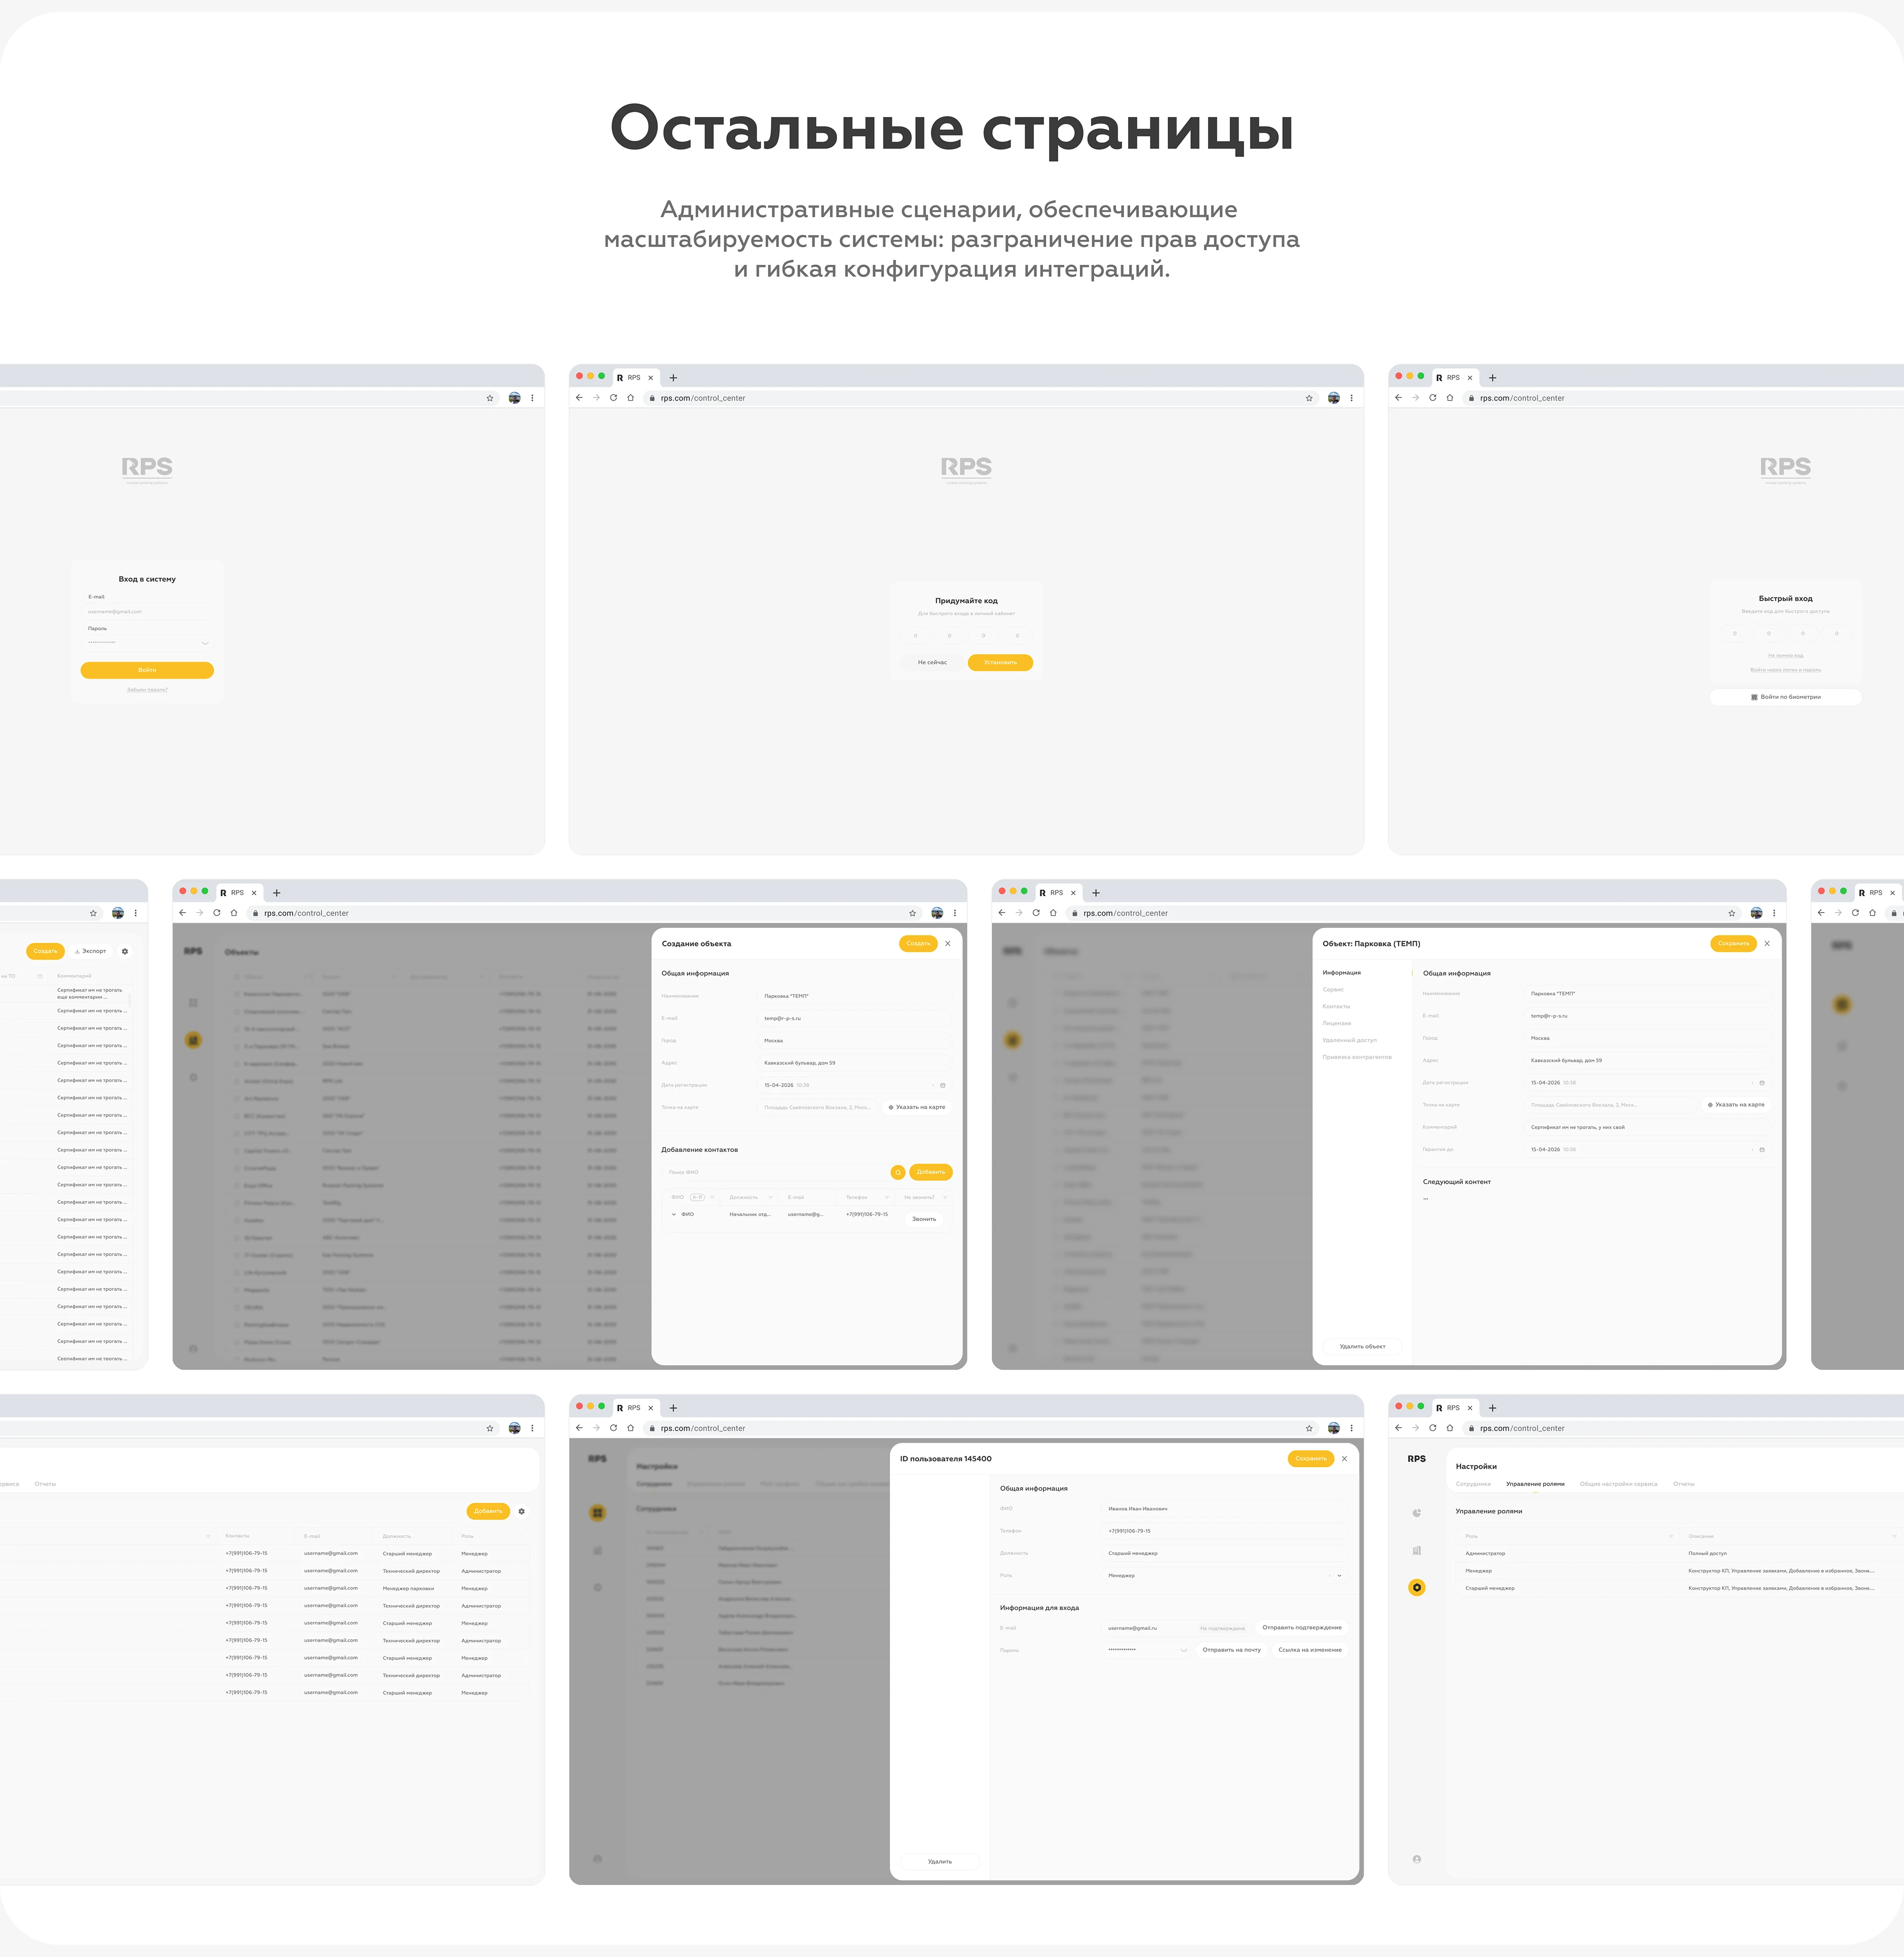This screenshot has height=1957, width=1904.
Task: Open the Сотрудники tab in the Настройки window
Action: pos(1473,1484)
